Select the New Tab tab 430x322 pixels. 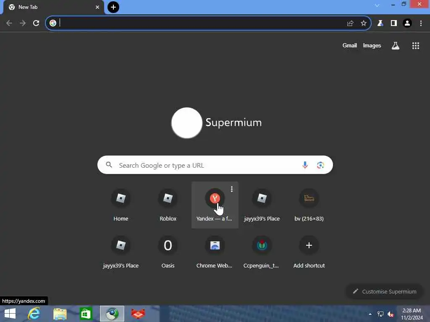click(53, 7)
